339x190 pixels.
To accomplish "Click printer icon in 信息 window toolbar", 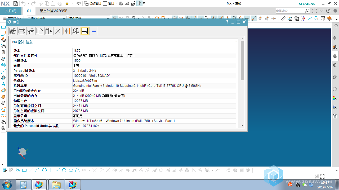I will pyautogui.click(x=22, y=31).
